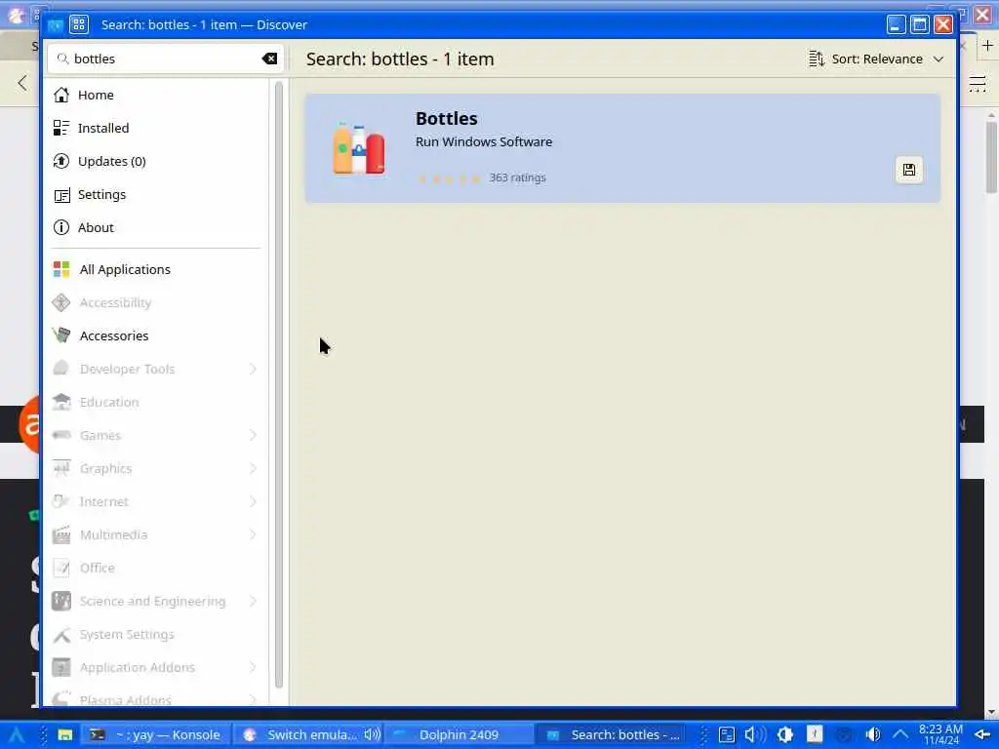Viewport: 999px width, 749px height.
Task: Open the volume tray icon
Action: 873,735
